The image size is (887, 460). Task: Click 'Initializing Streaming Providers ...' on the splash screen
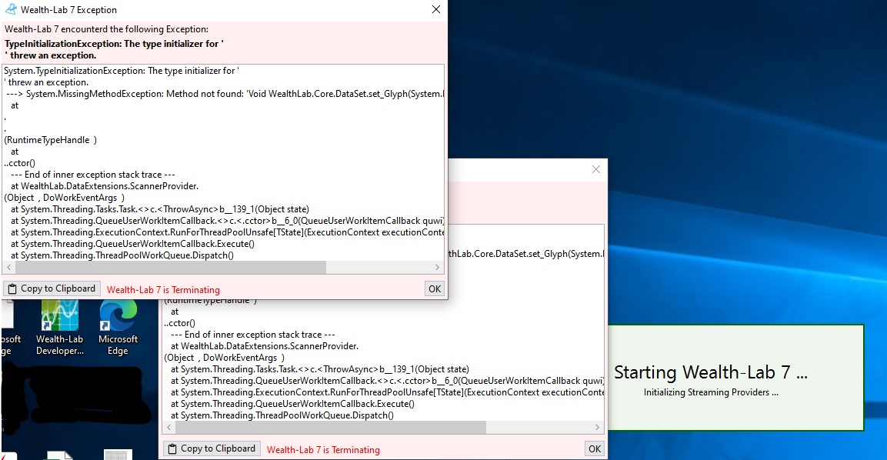point(711,392)
